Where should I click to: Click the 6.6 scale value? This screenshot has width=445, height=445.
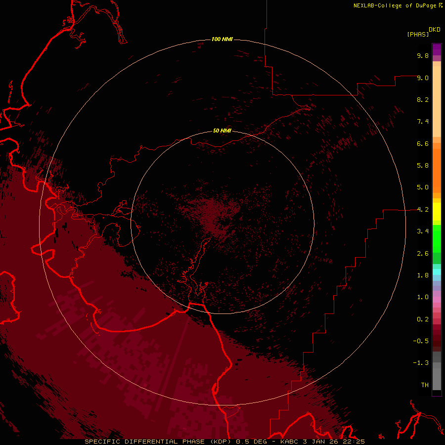423,143
